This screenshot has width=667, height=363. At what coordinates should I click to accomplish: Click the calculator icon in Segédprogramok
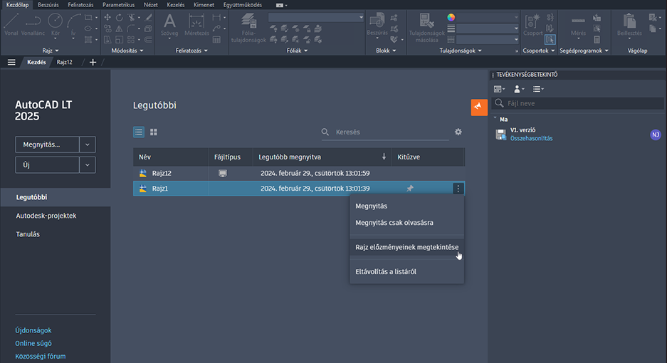click(597, 40)
